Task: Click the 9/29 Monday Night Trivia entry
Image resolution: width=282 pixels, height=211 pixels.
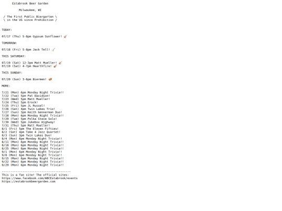Action: click(33, 165)
